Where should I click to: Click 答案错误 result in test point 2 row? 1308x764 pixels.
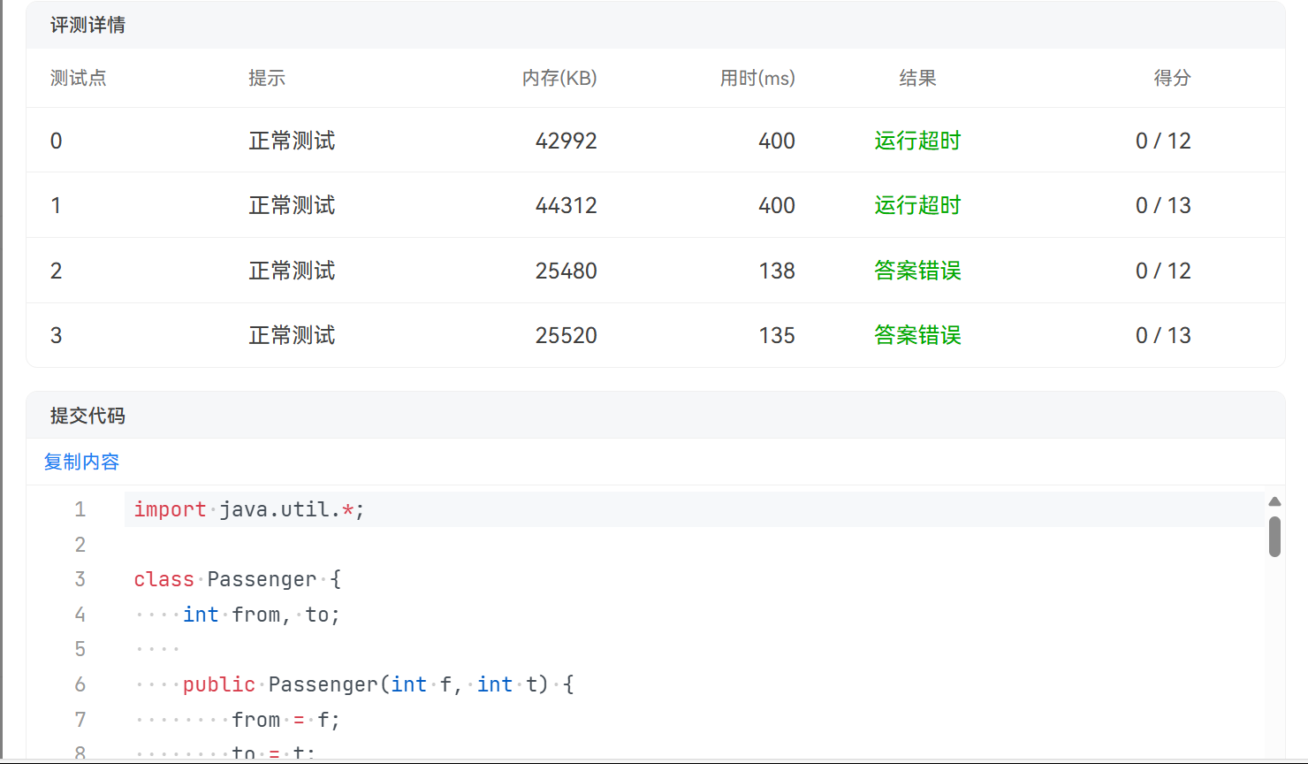tap(917, 271)
